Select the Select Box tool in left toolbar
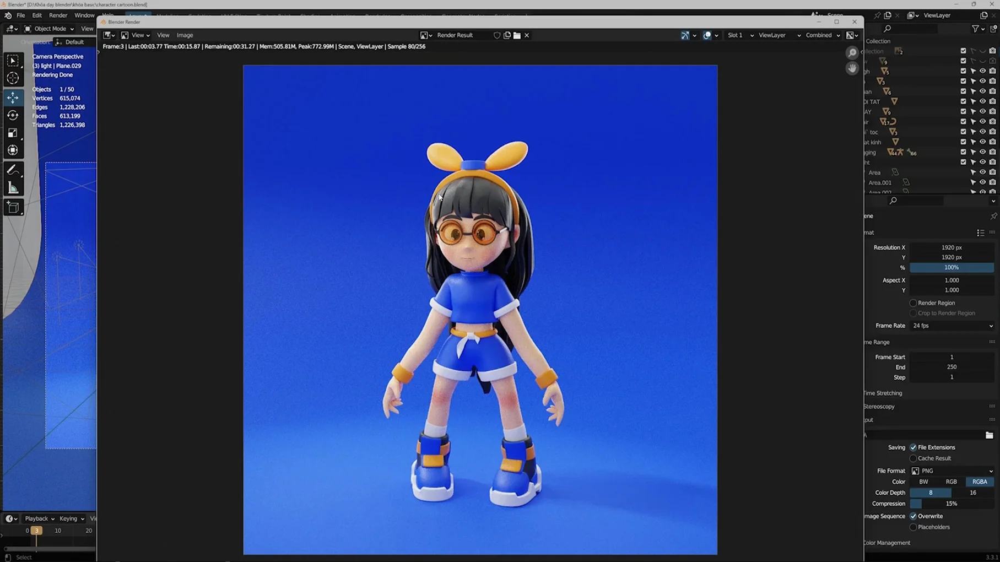 13,61
